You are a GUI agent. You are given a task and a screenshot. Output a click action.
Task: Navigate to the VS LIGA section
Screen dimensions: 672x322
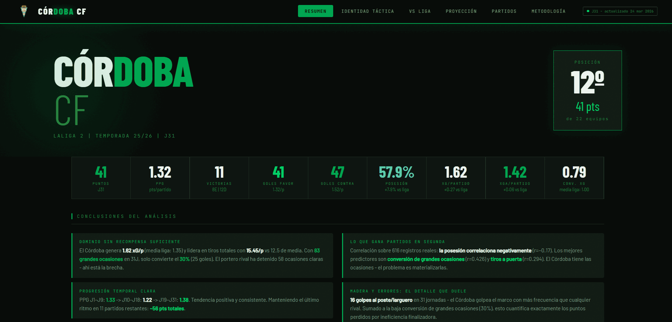419,11
